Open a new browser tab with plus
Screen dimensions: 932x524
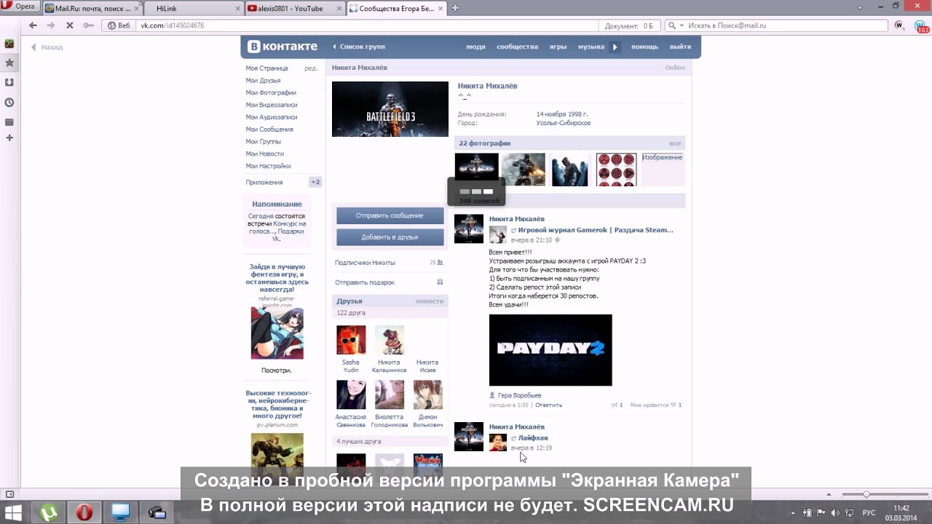coord(455,8)
